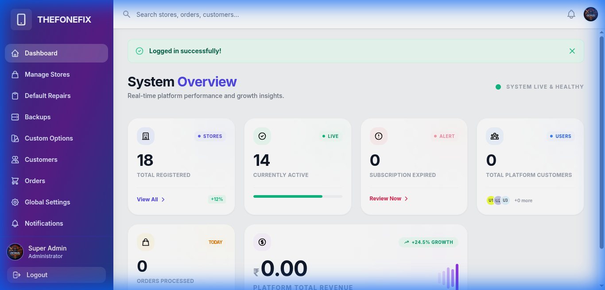Click the +0 more text
This screenshot has width=605, height=290.
click(524, 200)
